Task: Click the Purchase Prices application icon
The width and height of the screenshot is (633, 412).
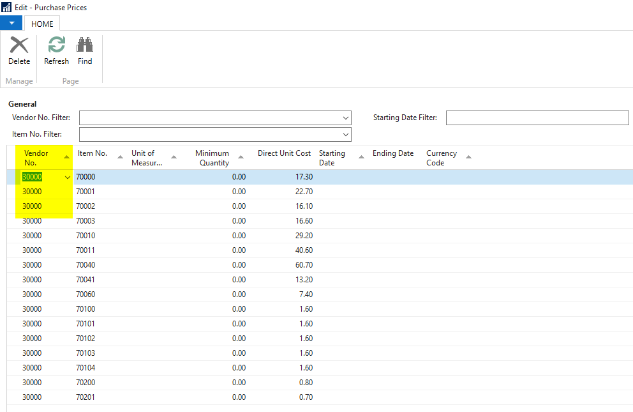Action: click(x=6, y=7)
